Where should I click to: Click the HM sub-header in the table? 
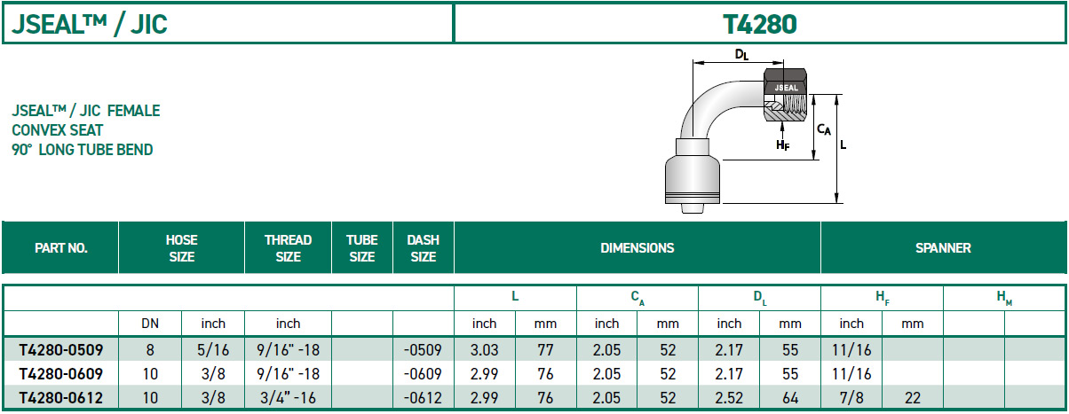click(1004, 300)
